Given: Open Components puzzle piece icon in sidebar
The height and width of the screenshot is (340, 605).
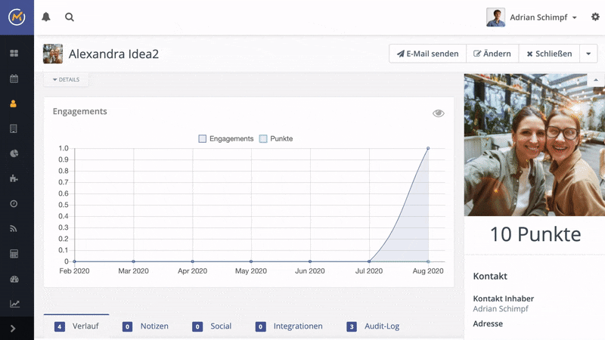Looking at the screenshot, I should click(14, 179).
